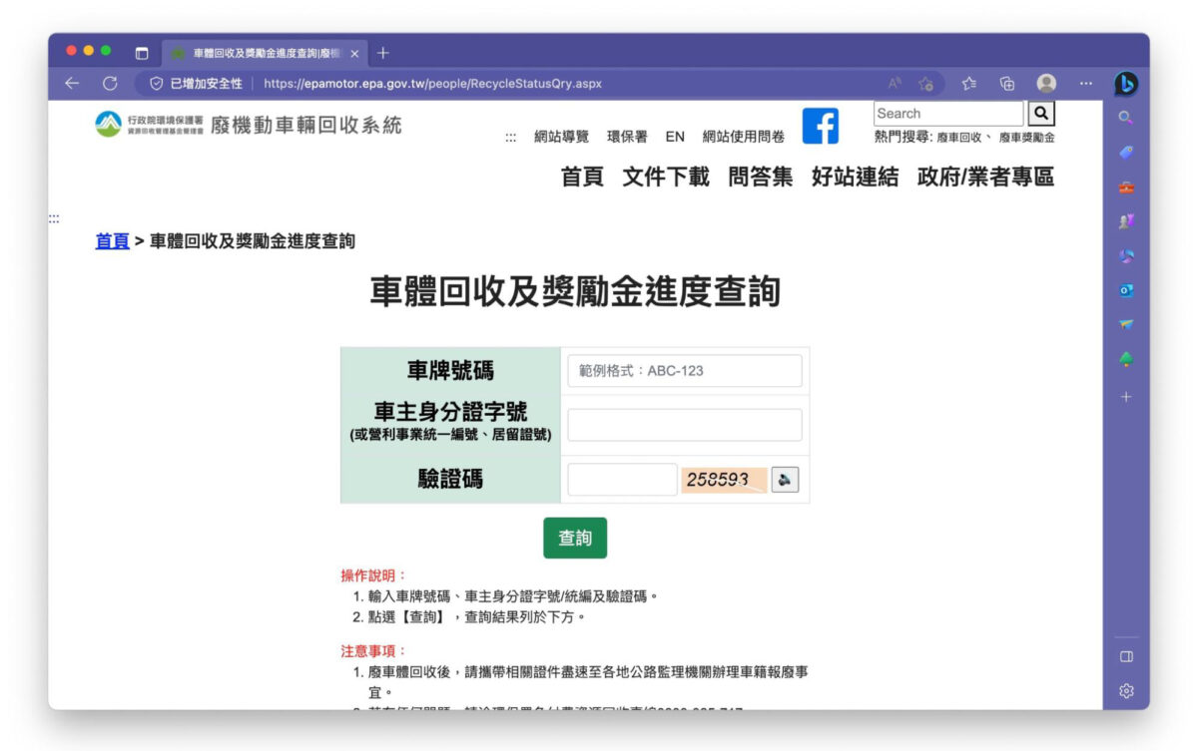Open the browser profile avatar
The width and height of the screenshot is (1198, 751).
tap(1046, 84)
